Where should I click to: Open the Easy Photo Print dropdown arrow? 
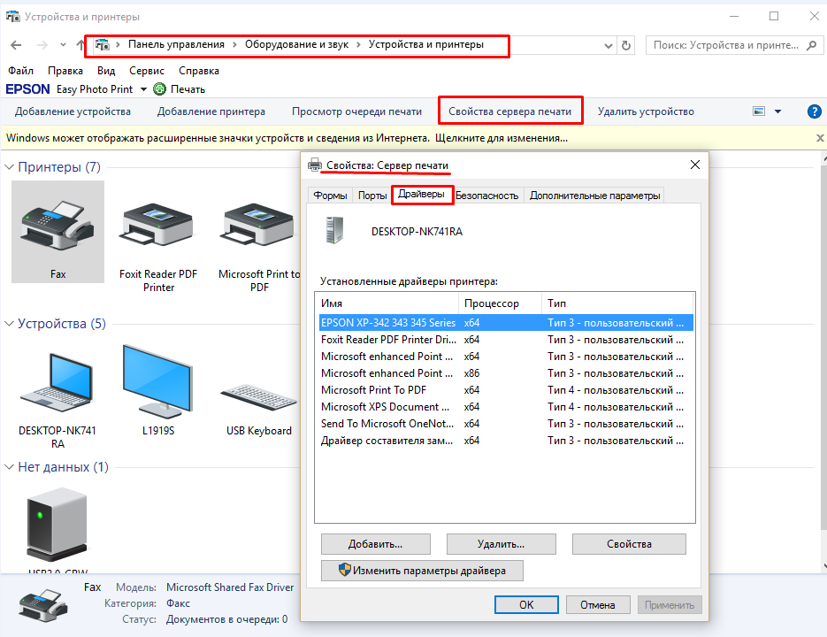[x=143, y=89]
